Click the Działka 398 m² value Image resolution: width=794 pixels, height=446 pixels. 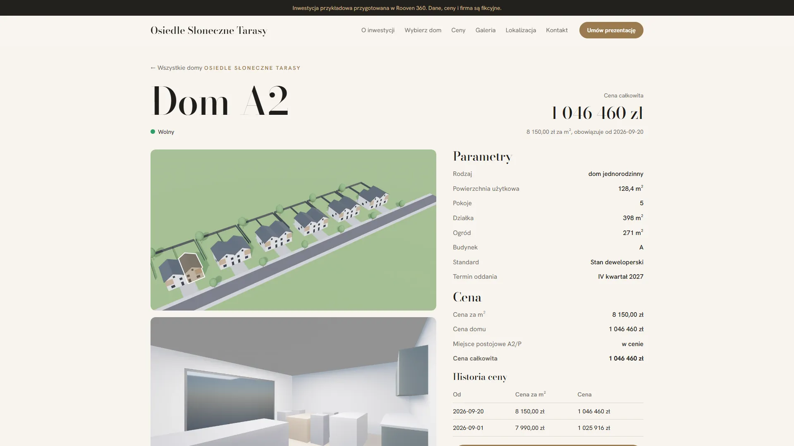[x=633, y=218]
